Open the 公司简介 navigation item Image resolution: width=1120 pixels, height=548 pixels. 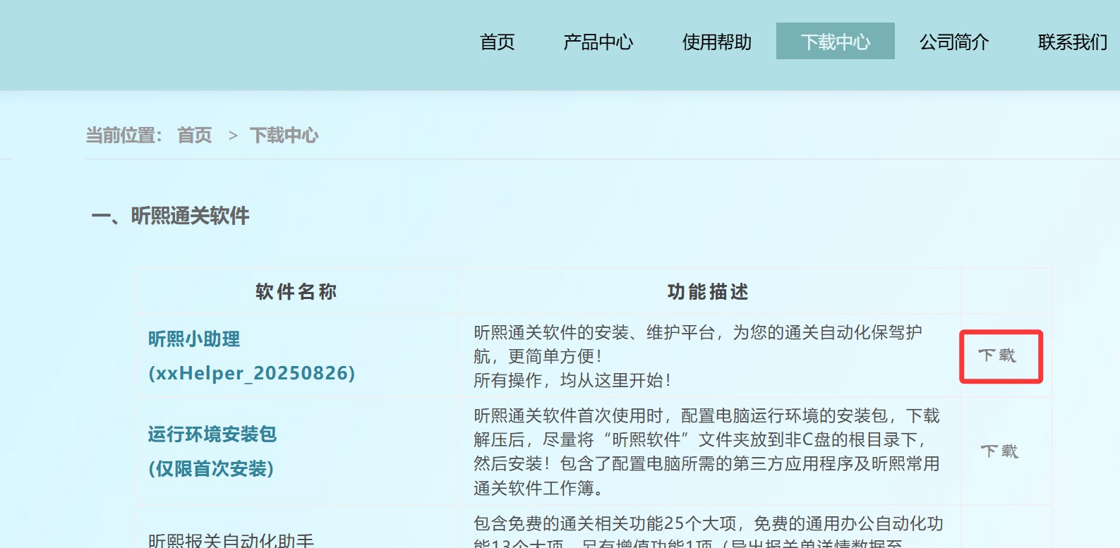(x=953, y=42)
